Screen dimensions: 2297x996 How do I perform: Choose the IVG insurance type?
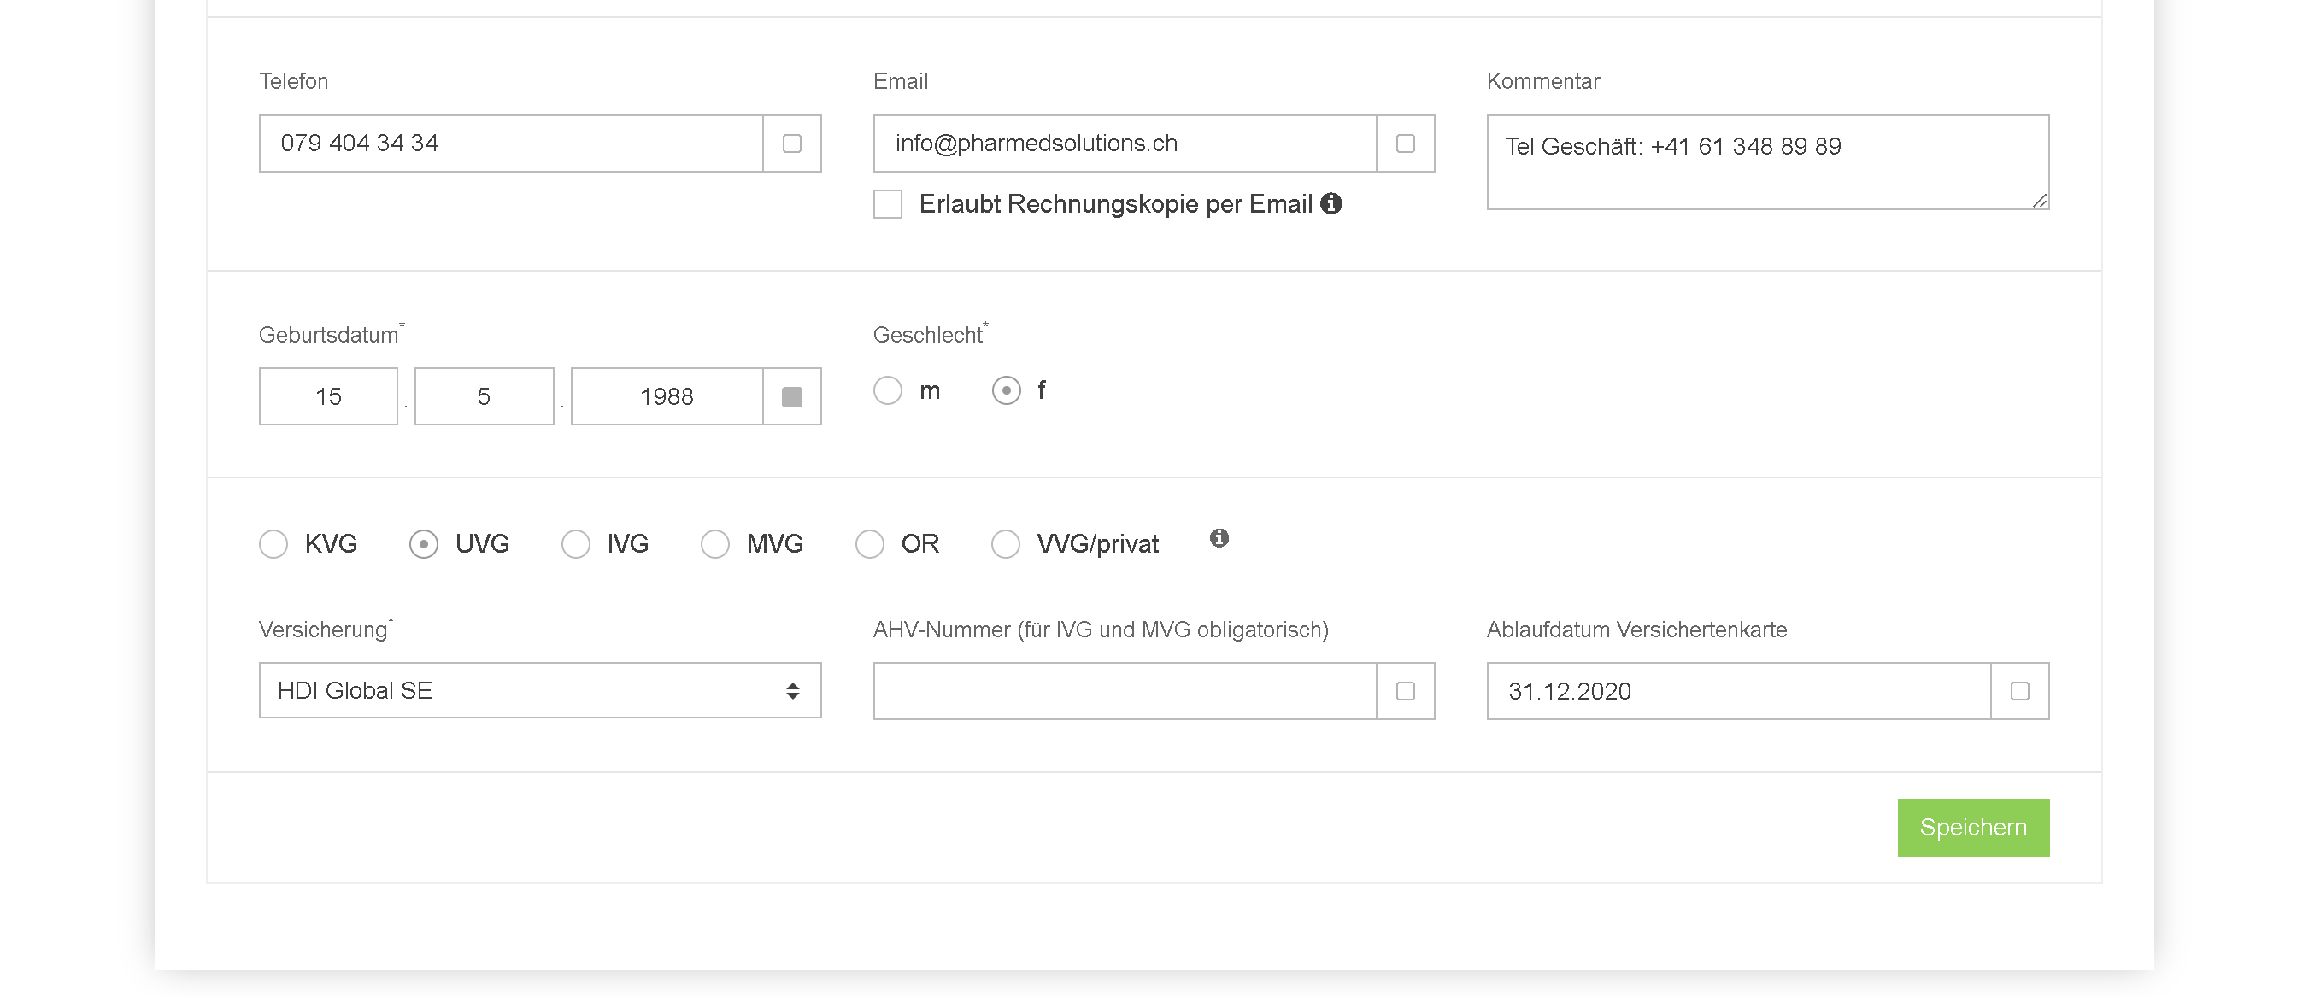point(576,544)
